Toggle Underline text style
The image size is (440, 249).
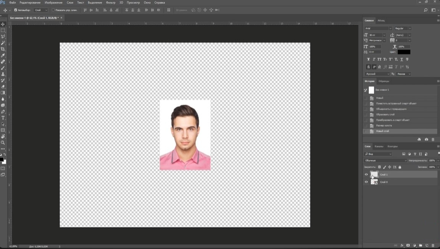tap(401, 59)
